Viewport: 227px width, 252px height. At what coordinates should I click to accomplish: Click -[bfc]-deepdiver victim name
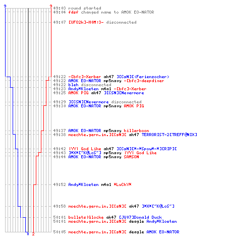[144, 81]
